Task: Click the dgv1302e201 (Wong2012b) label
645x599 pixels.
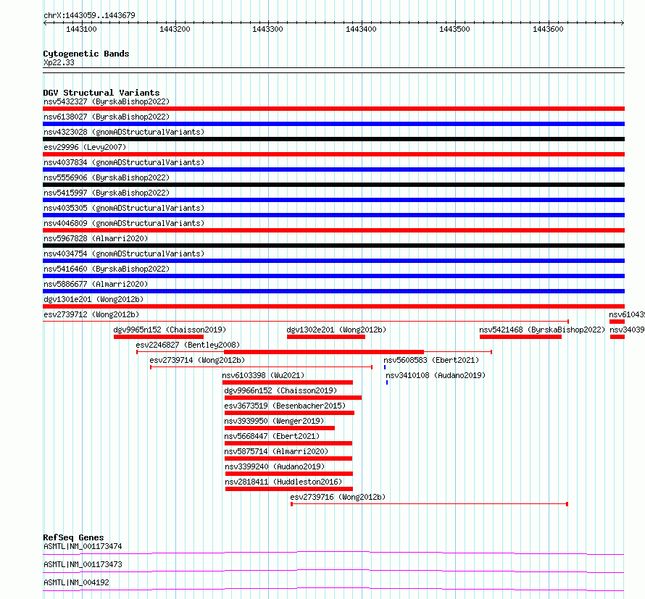Action: pos(336,330)
